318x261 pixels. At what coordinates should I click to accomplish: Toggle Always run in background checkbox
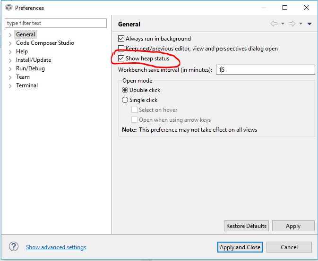[x=121, y=39]
